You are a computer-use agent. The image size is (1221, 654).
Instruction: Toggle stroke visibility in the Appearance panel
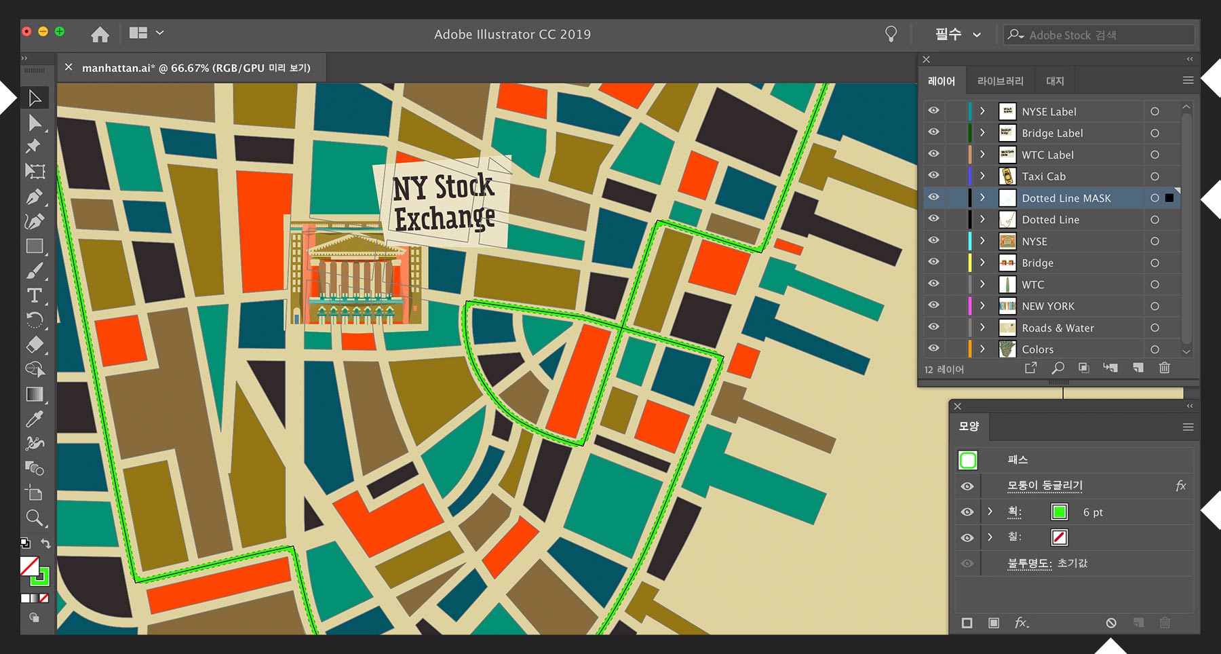(x=967, y=512)
